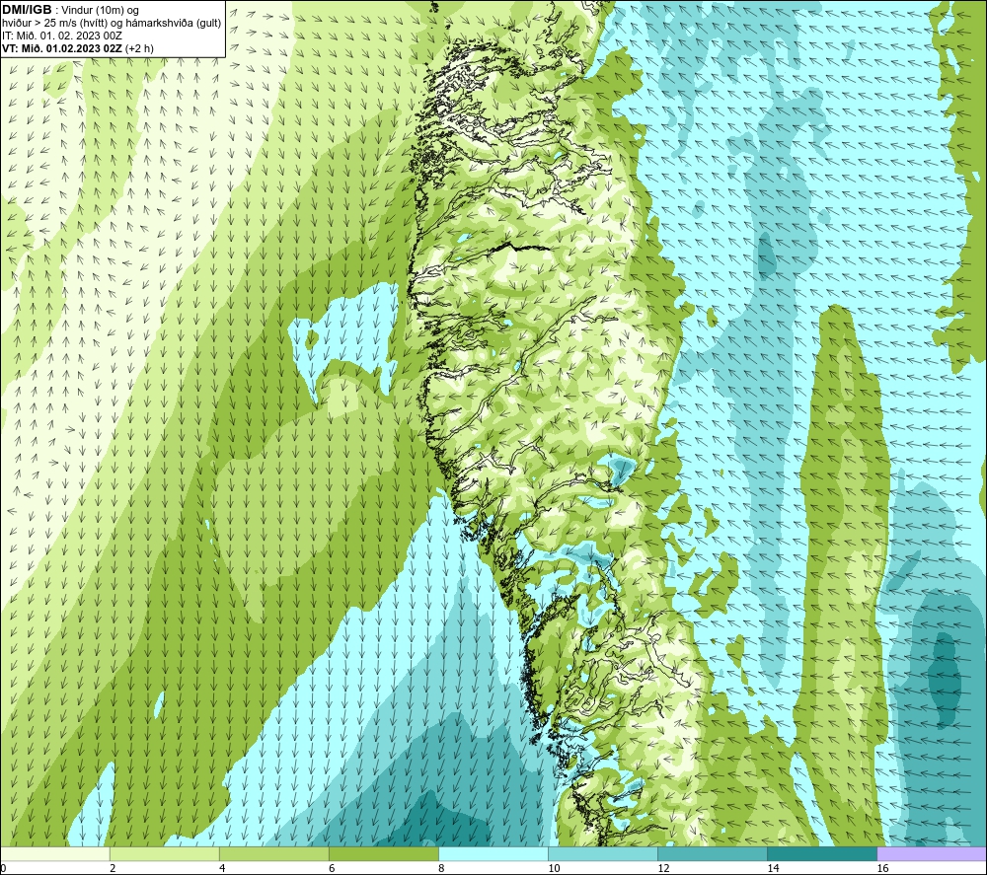The width and height of the screenshot is (987, 875).
Task: Click the legend scale label 8
Action: click(441, 869)
